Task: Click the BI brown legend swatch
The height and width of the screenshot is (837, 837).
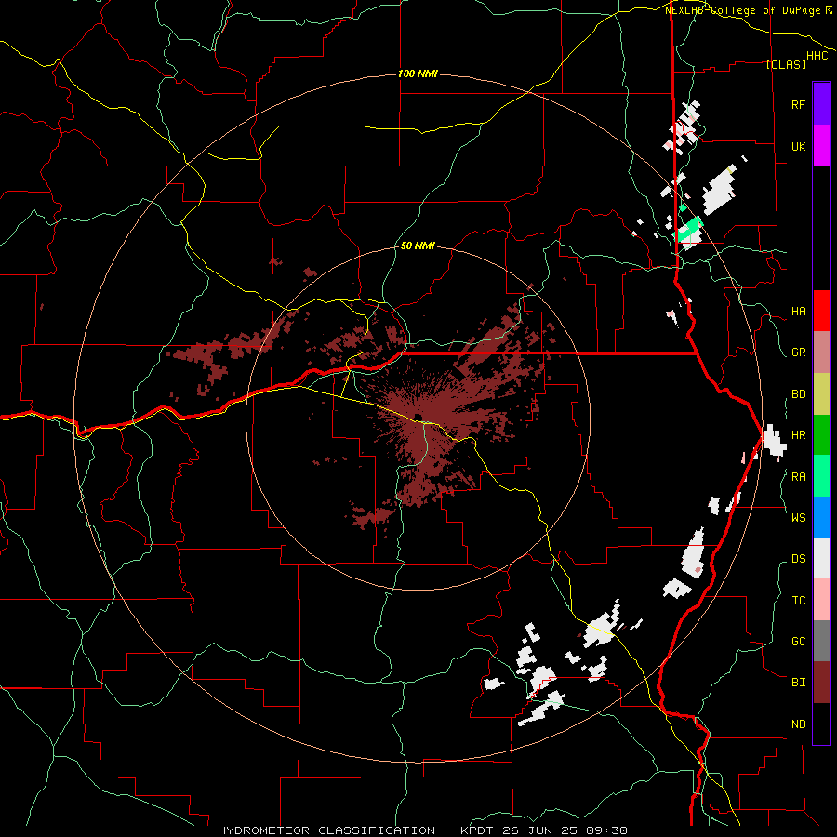Action: tap(821, 683)
